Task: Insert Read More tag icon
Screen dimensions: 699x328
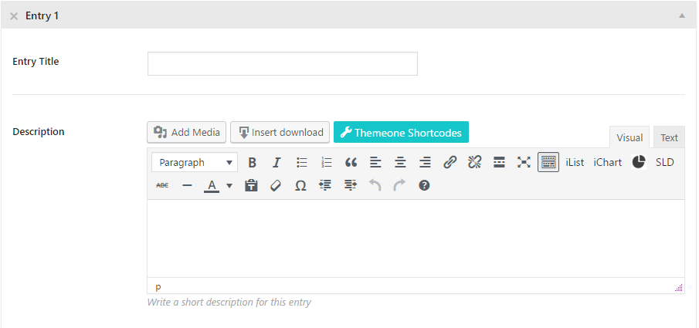Action: pos(499,163)
